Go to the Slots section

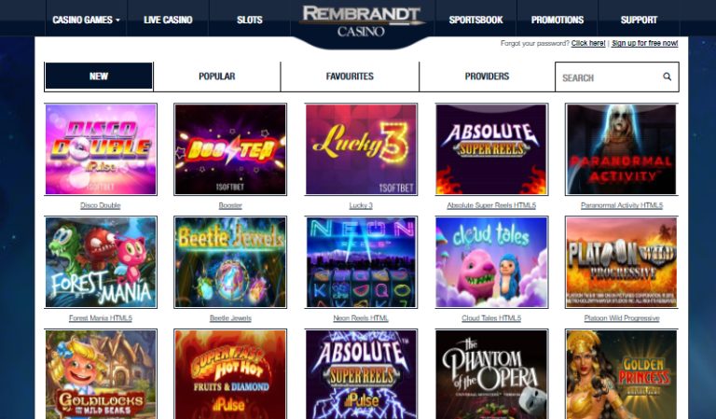[250, 20]
